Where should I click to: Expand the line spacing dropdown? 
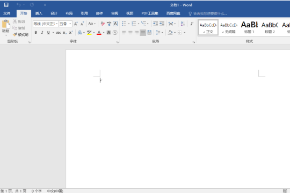162,33
